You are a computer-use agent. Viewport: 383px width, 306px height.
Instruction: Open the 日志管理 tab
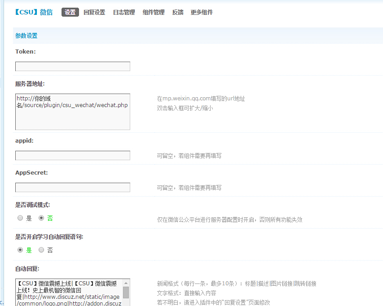124,12
